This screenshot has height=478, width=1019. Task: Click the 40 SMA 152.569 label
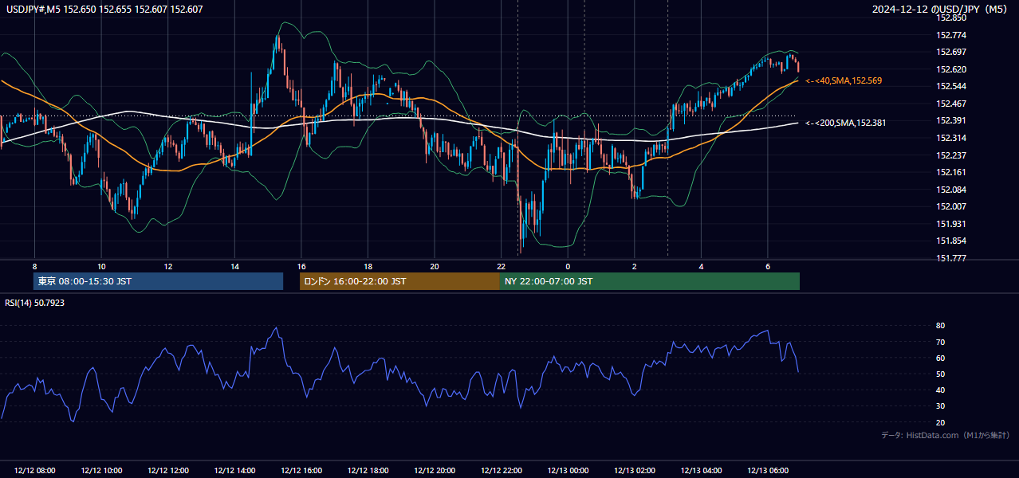844,81
